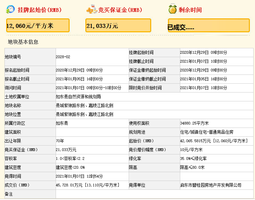Viewport: 255px width, 200px height.
Task: Click the 竞得时间 value 12时54分
Action: [x=79, y=176]
